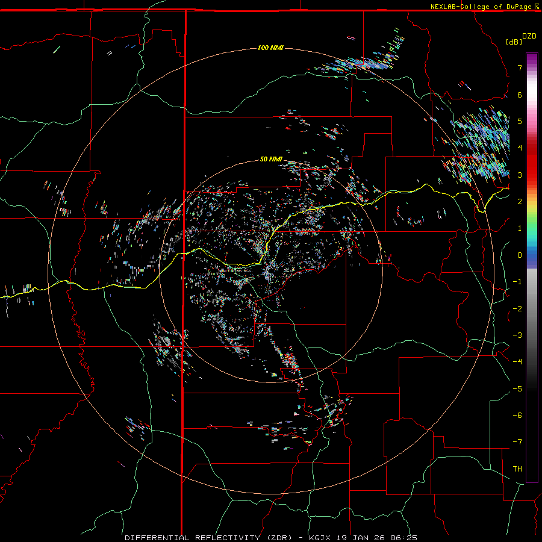
Task: Click the 50 NMI range ring label
Action: [271, 159]
